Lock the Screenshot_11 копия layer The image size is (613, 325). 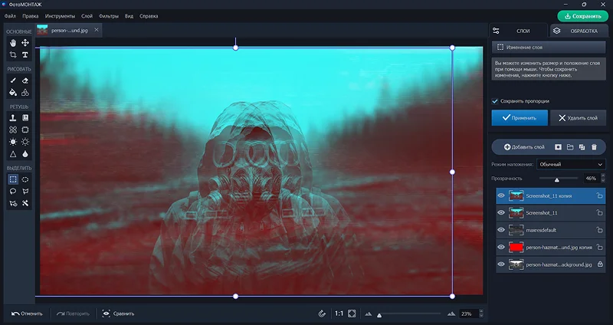pos(599,195)
